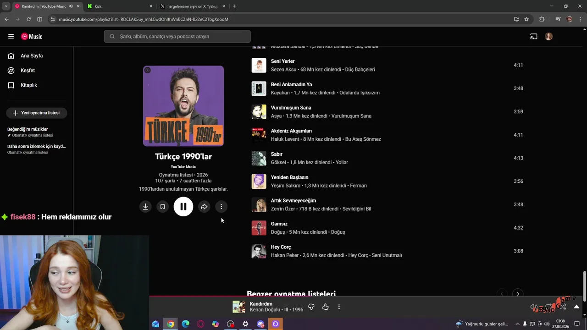Open playlist three-dot more options
Image resolution: width=587 pixels, height=330 pixels.
click(221, 207)
